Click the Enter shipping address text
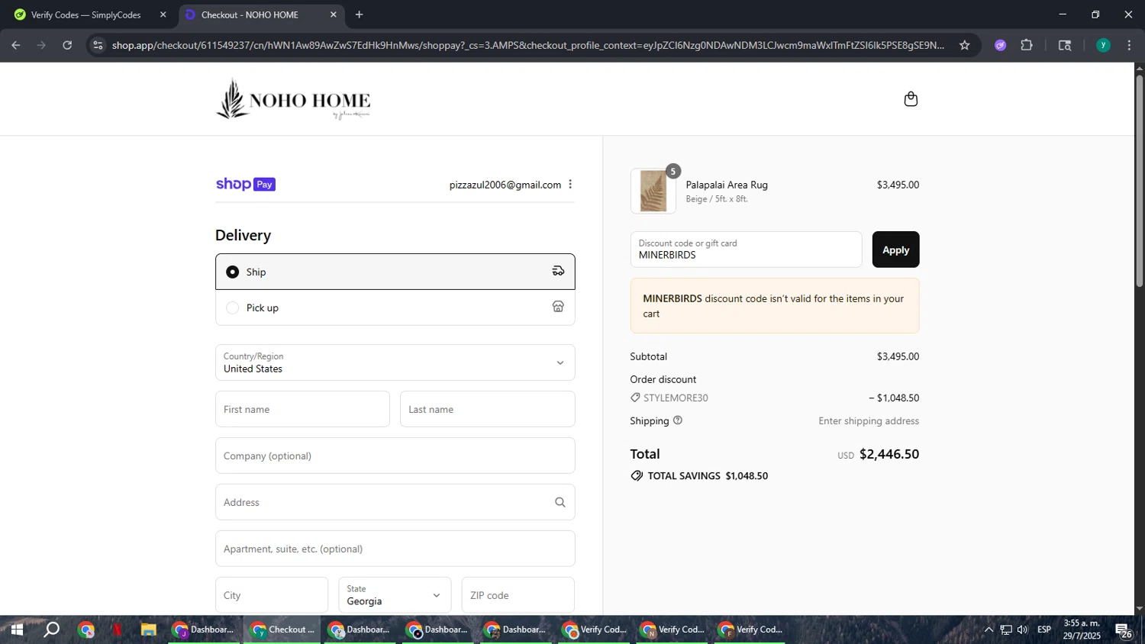1145x644 pixels. (869, 420)
